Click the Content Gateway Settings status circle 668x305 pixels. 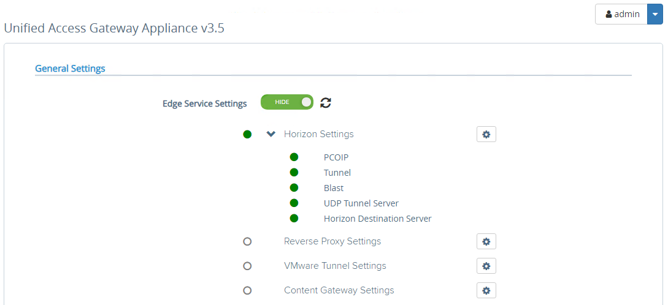247,290
